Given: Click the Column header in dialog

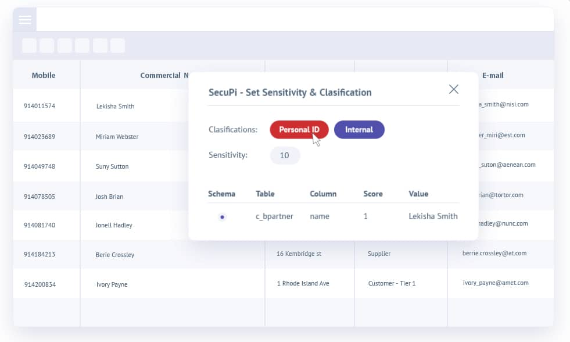Looking at the screenshot, I should tap(323, 194).
